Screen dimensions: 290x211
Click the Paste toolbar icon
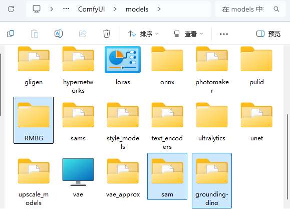pyautogui.click(x=35, y=34)
